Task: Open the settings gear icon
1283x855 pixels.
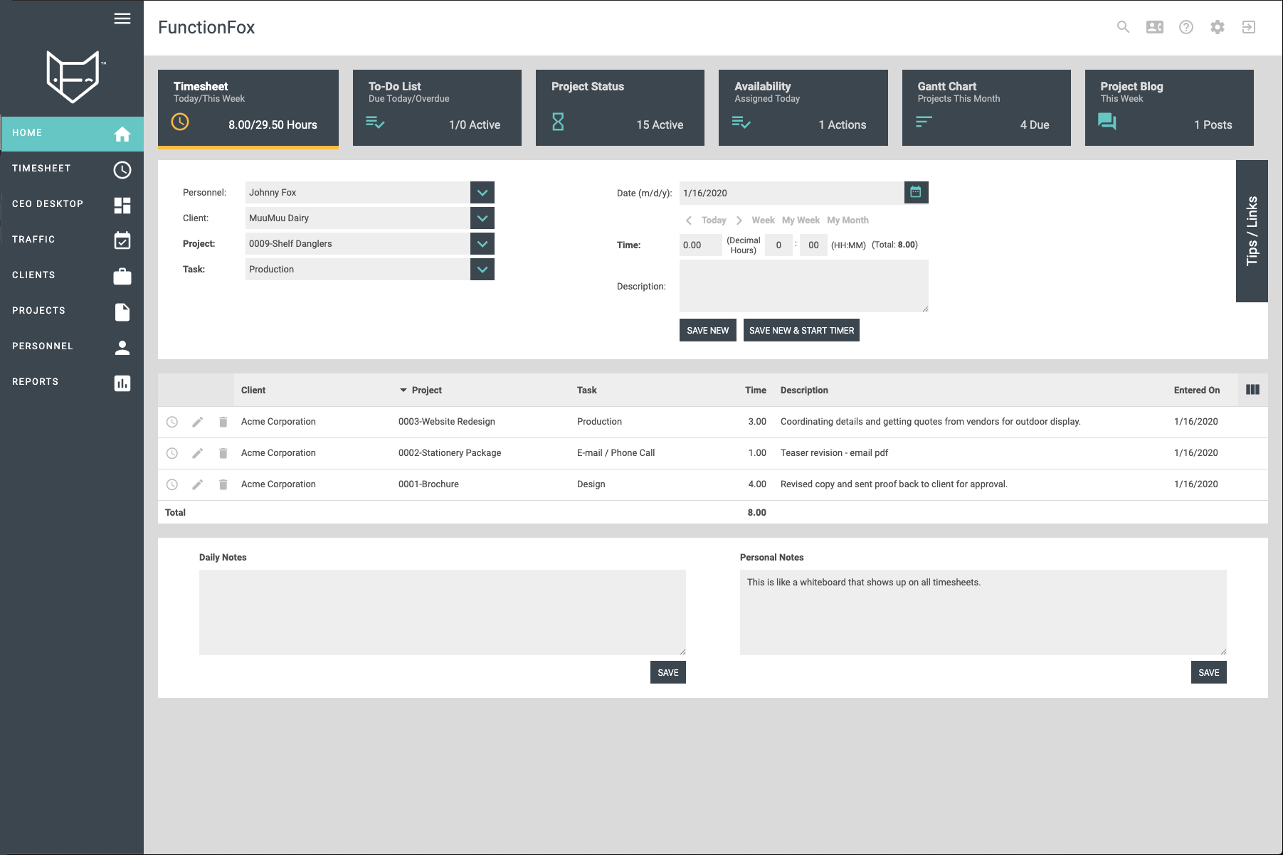Action: pos(1218,27)
